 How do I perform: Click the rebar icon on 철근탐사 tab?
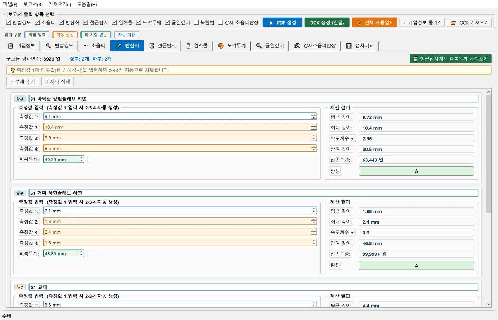pyautogui.click(x=152, y=46)
